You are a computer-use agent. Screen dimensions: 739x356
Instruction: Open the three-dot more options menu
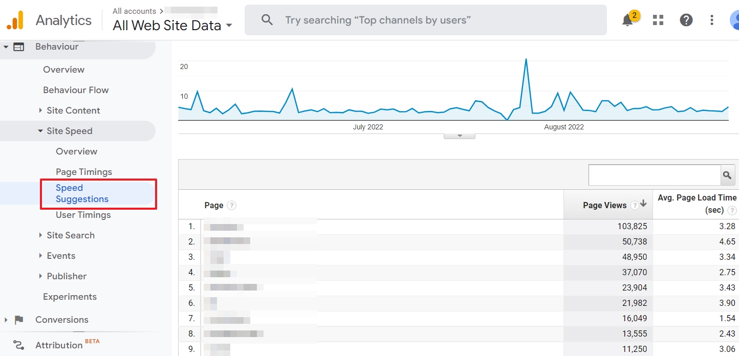click(x=712, y=20)
